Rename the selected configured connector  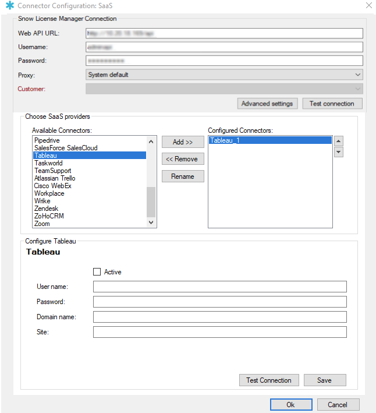183,177
